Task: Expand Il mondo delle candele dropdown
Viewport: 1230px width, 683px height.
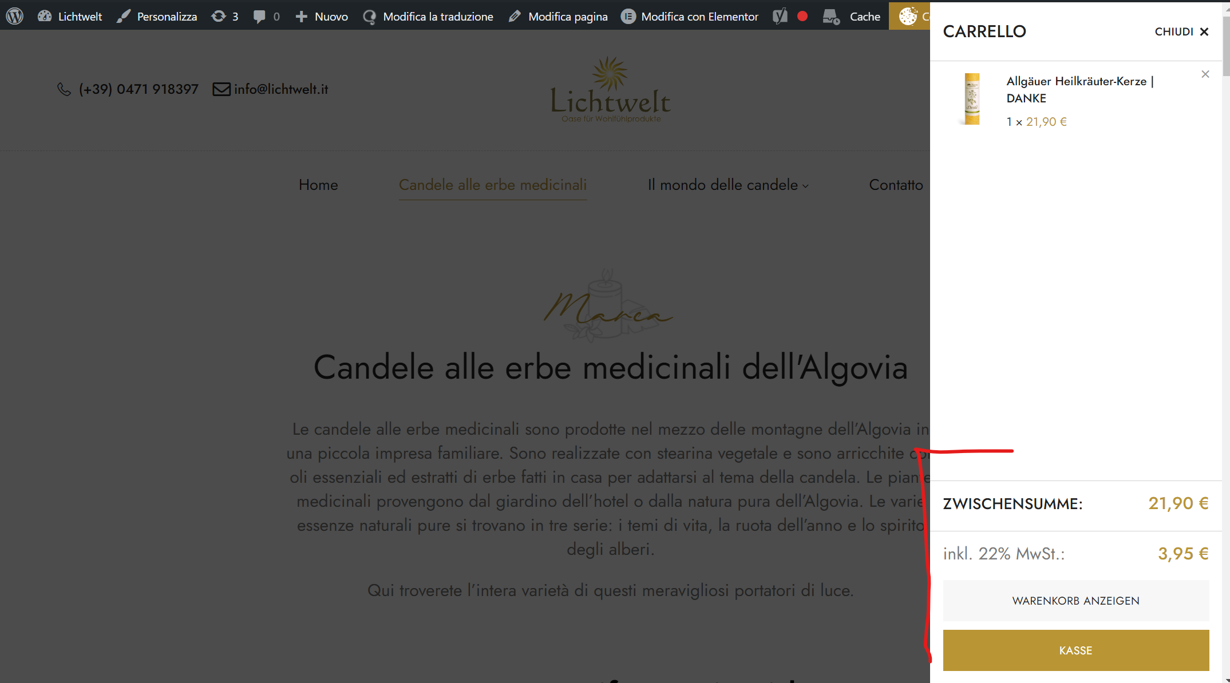Action: (x=728, y=185)
